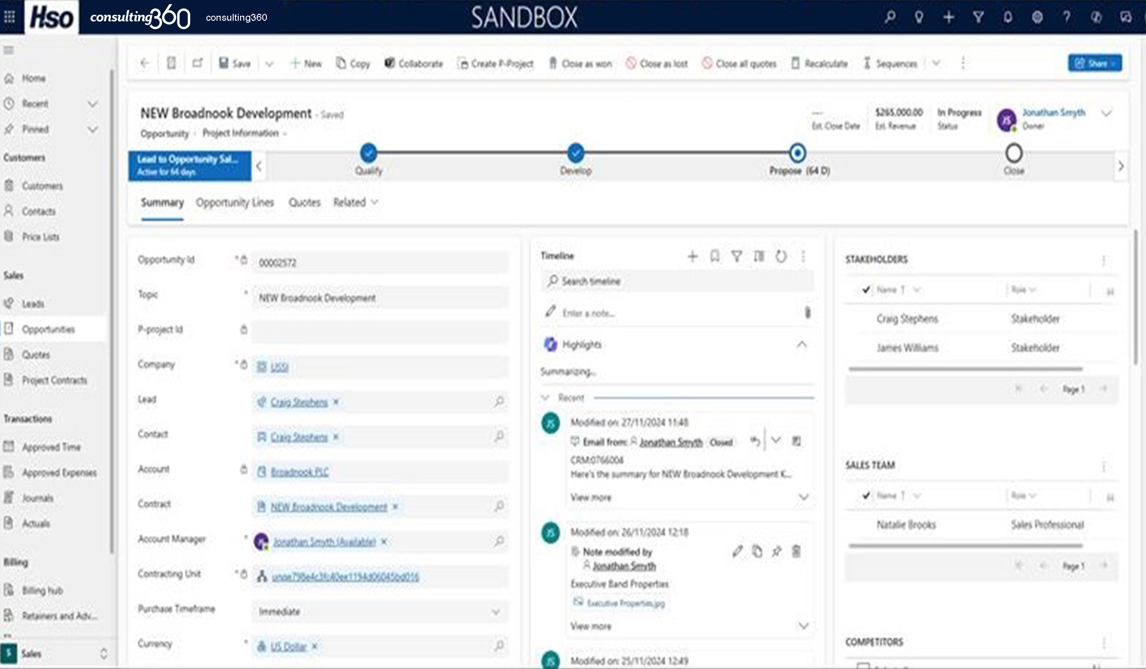Click the Sales Team grid horizontal scrollbar
Image resolution: width=1146 pixels, height=669 pixels.
tap(965, 546)
